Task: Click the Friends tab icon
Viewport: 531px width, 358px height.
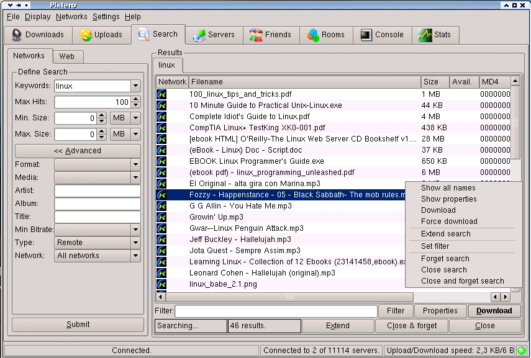Action: tap(256, 35)
